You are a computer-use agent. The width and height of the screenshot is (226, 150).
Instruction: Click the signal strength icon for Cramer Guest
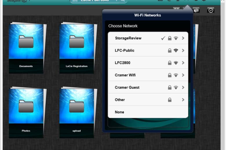pos(176,87)
